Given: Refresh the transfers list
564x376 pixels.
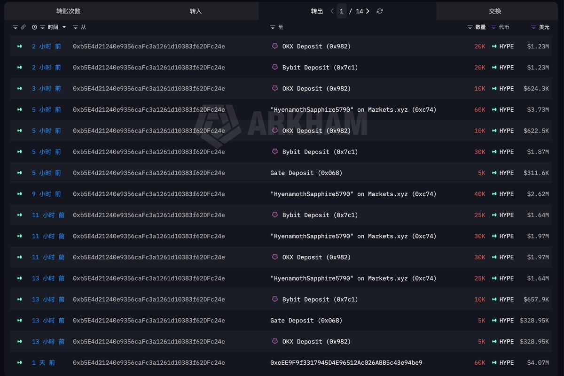Looking at the screenshot, I should 380,11.
